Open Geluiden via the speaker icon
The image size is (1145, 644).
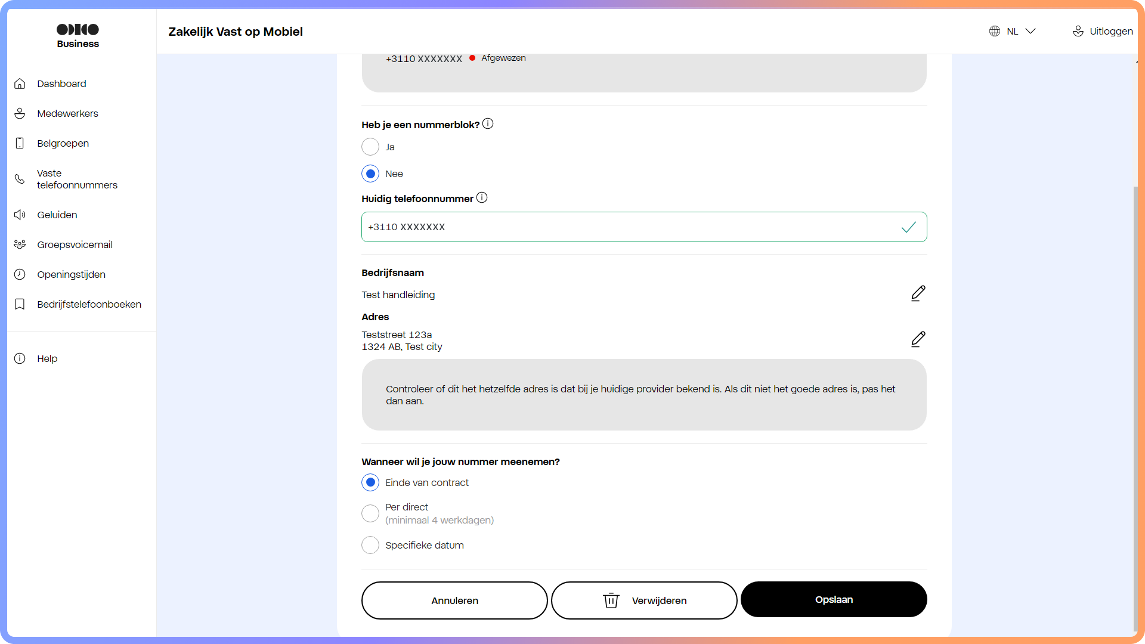20,215
